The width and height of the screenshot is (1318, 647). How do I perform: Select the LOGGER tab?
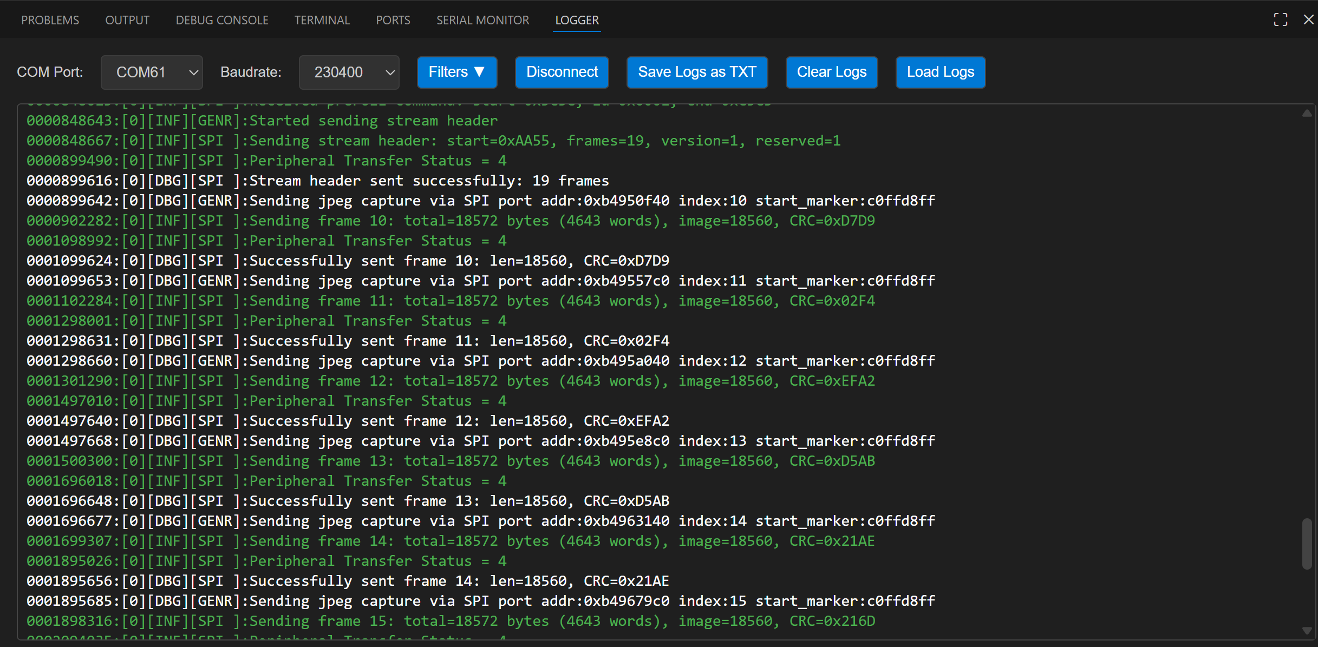577,20
